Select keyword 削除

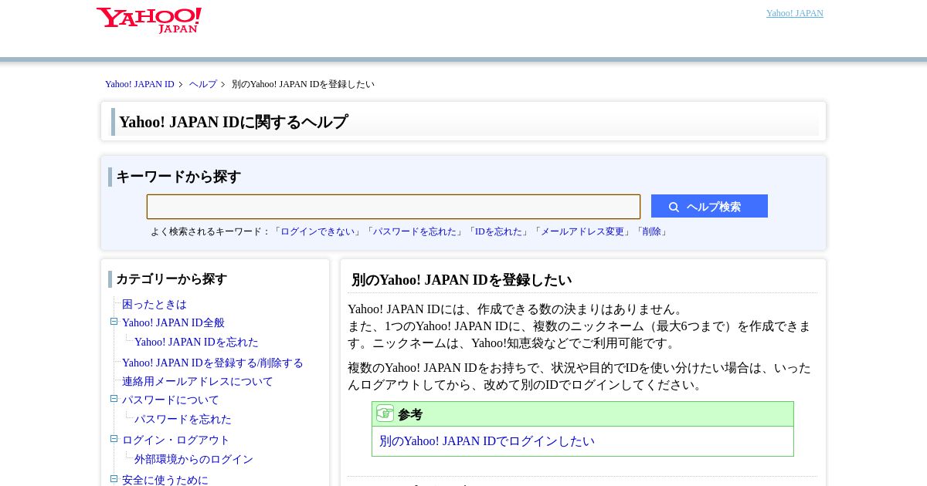pyautogui.click(x=651, y=231)
